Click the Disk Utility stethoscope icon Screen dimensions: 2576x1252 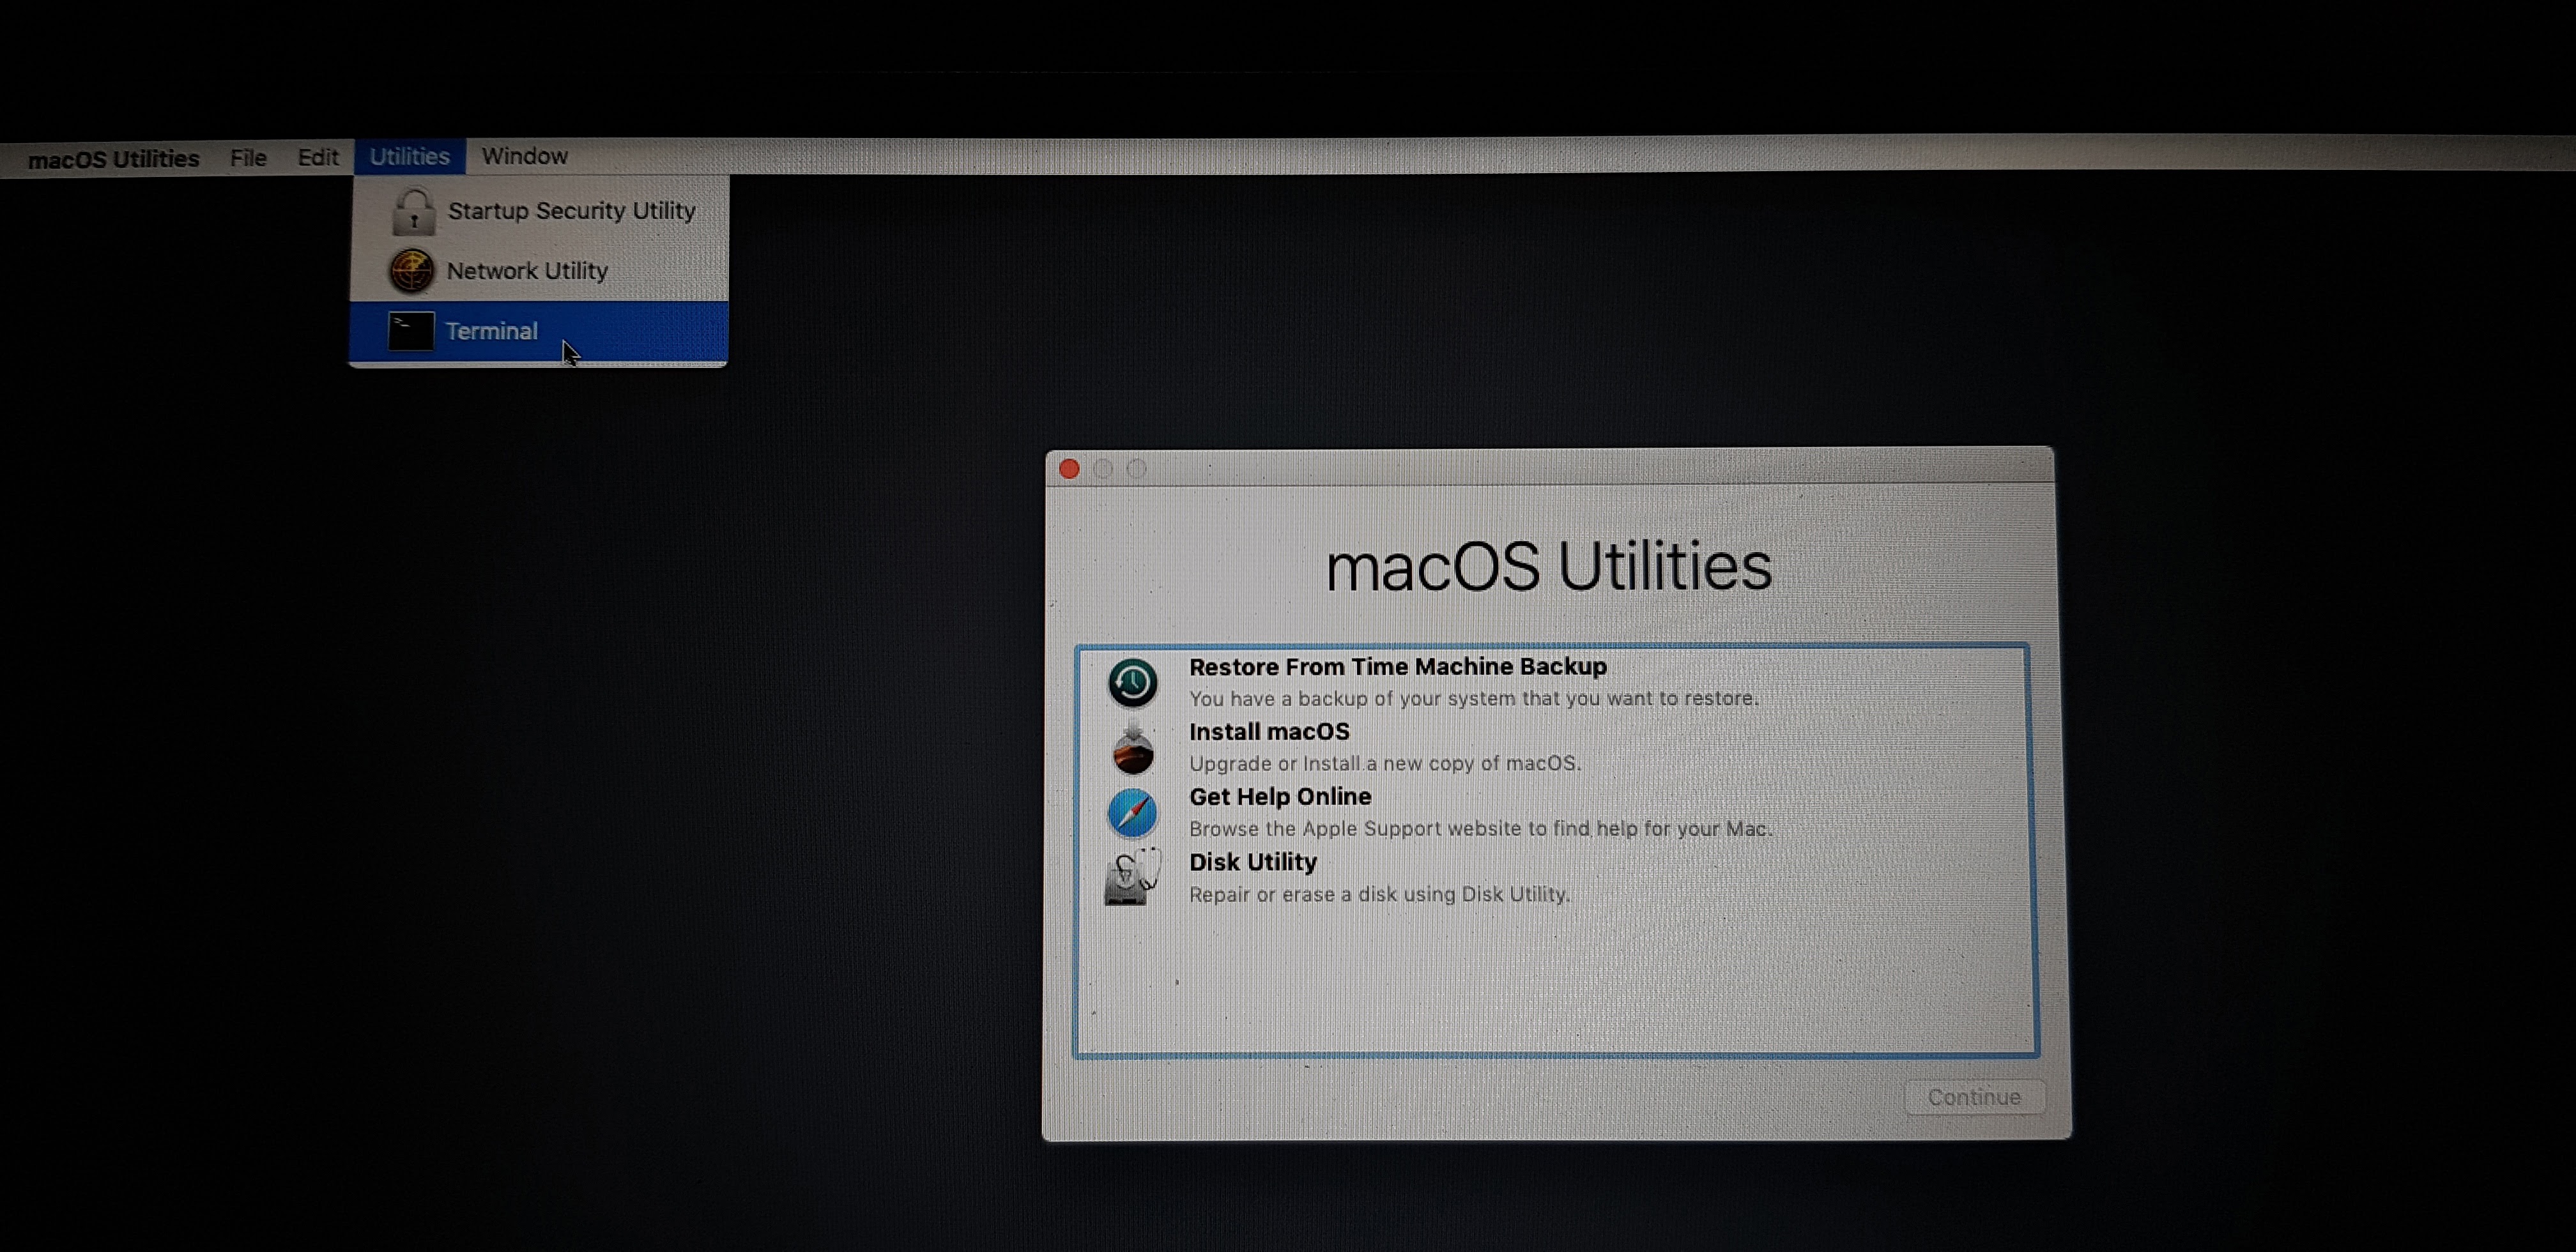click(x=1132, y=877)
